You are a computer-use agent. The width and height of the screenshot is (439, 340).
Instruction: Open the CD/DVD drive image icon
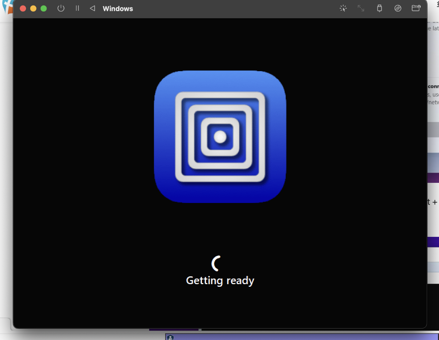coord(398,9)
